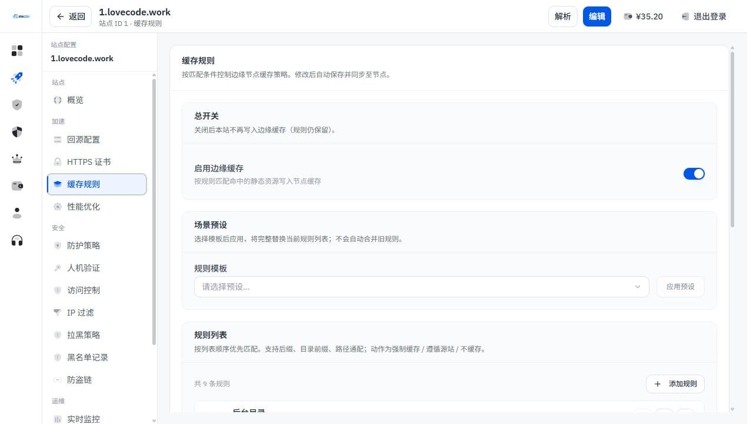
Task: Click the lock icon beside HTTPS 证书
Action: point(58,162)
